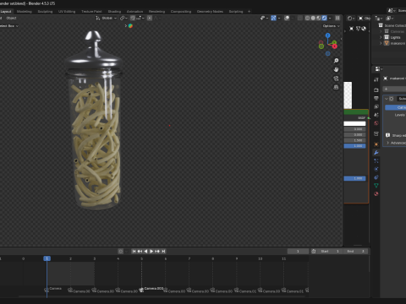Open the World properties tab icon
Viewport: 406px width, 304px height.
tap(376, 123)
